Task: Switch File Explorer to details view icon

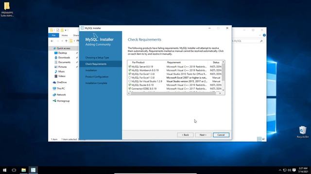Action: pos(259,139)
